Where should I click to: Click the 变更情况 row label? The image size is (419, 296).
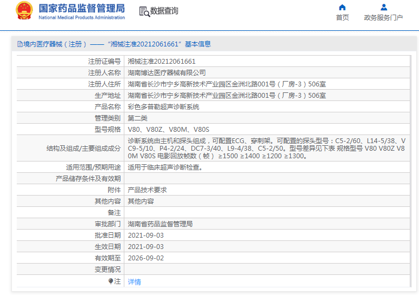coord(108,270)
